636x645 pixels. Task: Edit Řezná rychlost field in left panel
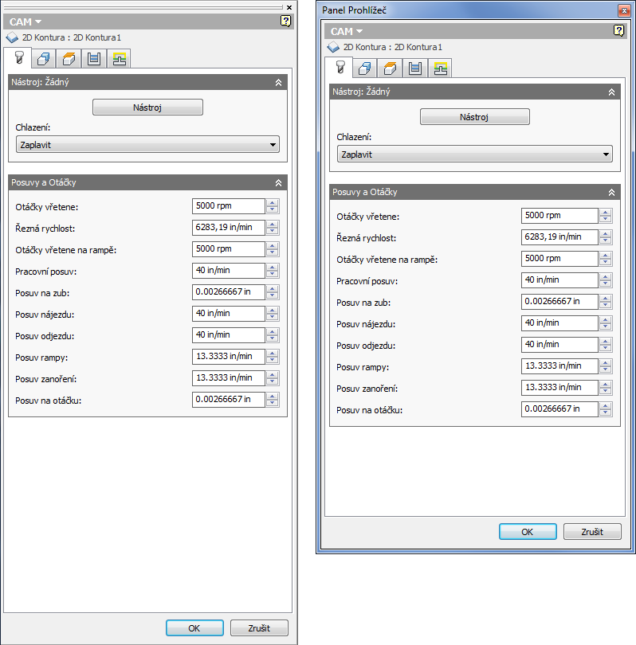click(x=229, y=228)
